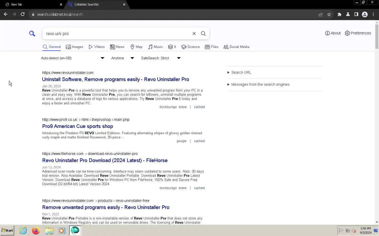This screenshot has width=379, height=236.
Task: Go forward in browser history
Action: (x=14, y=14)
